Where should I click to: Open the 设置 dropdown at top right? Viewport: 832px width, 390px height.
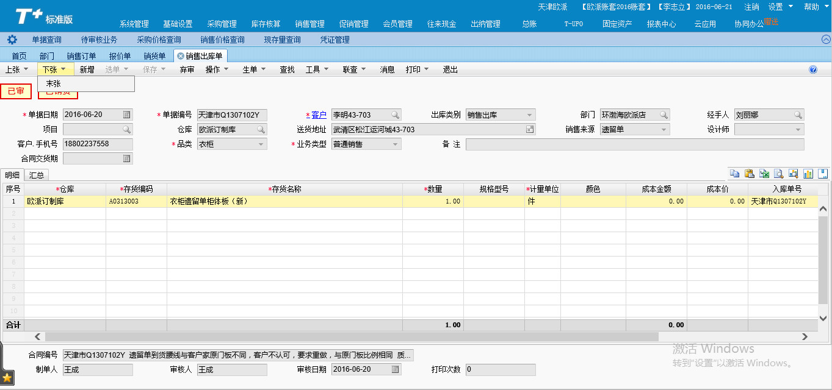pyautogui.click(x=781, y=7)
